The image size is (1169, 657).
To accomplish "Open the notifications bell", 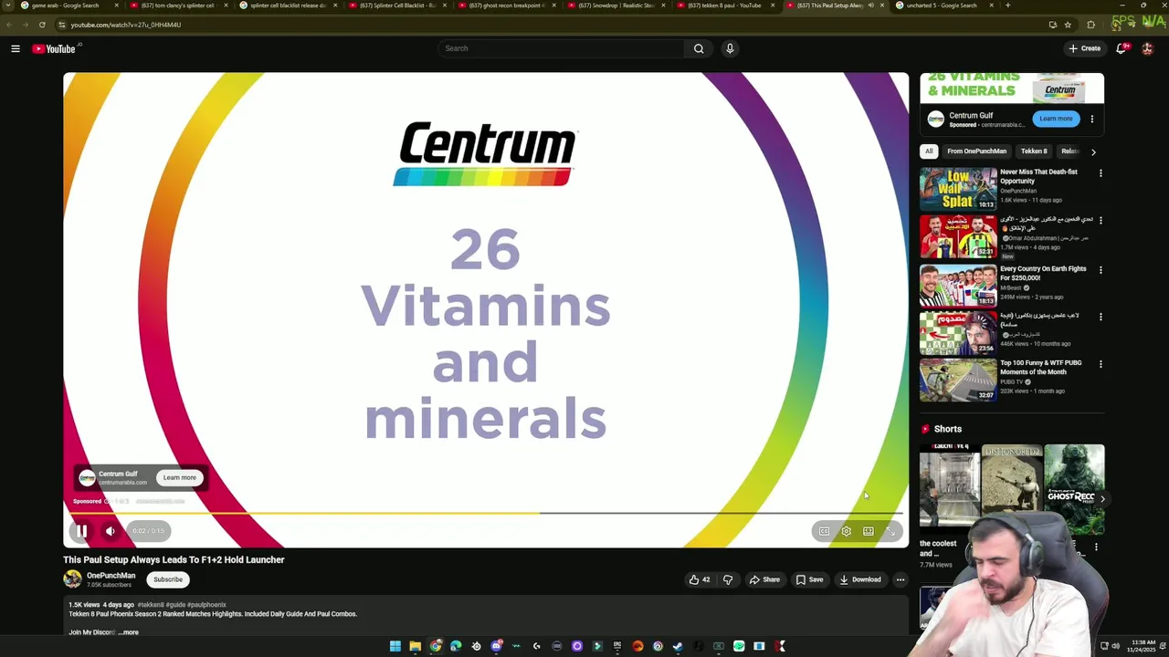I will [1122, 48].
